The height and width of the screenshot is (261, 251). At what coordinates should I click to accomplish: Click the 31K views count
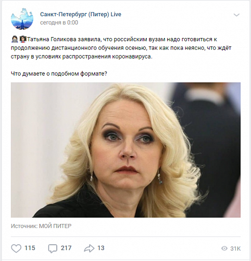tap(235, 248)
